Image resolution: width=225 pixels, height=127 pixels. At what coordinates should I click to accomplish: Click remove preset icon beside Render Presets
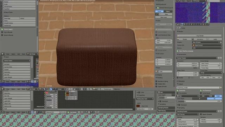[x=221, y=58]
